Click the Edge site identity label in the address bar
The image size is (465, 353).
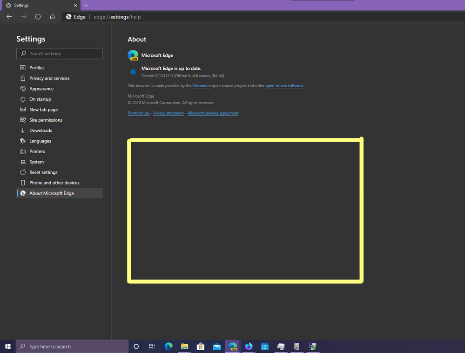75,17
